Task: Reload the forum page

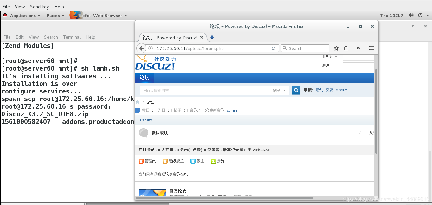Action: 273,48
